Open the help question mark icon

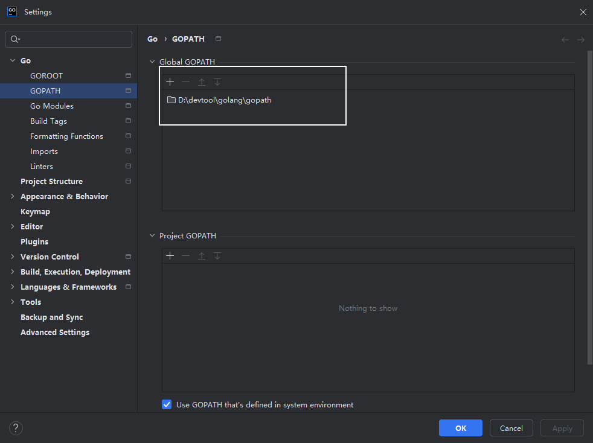point(16,429)
